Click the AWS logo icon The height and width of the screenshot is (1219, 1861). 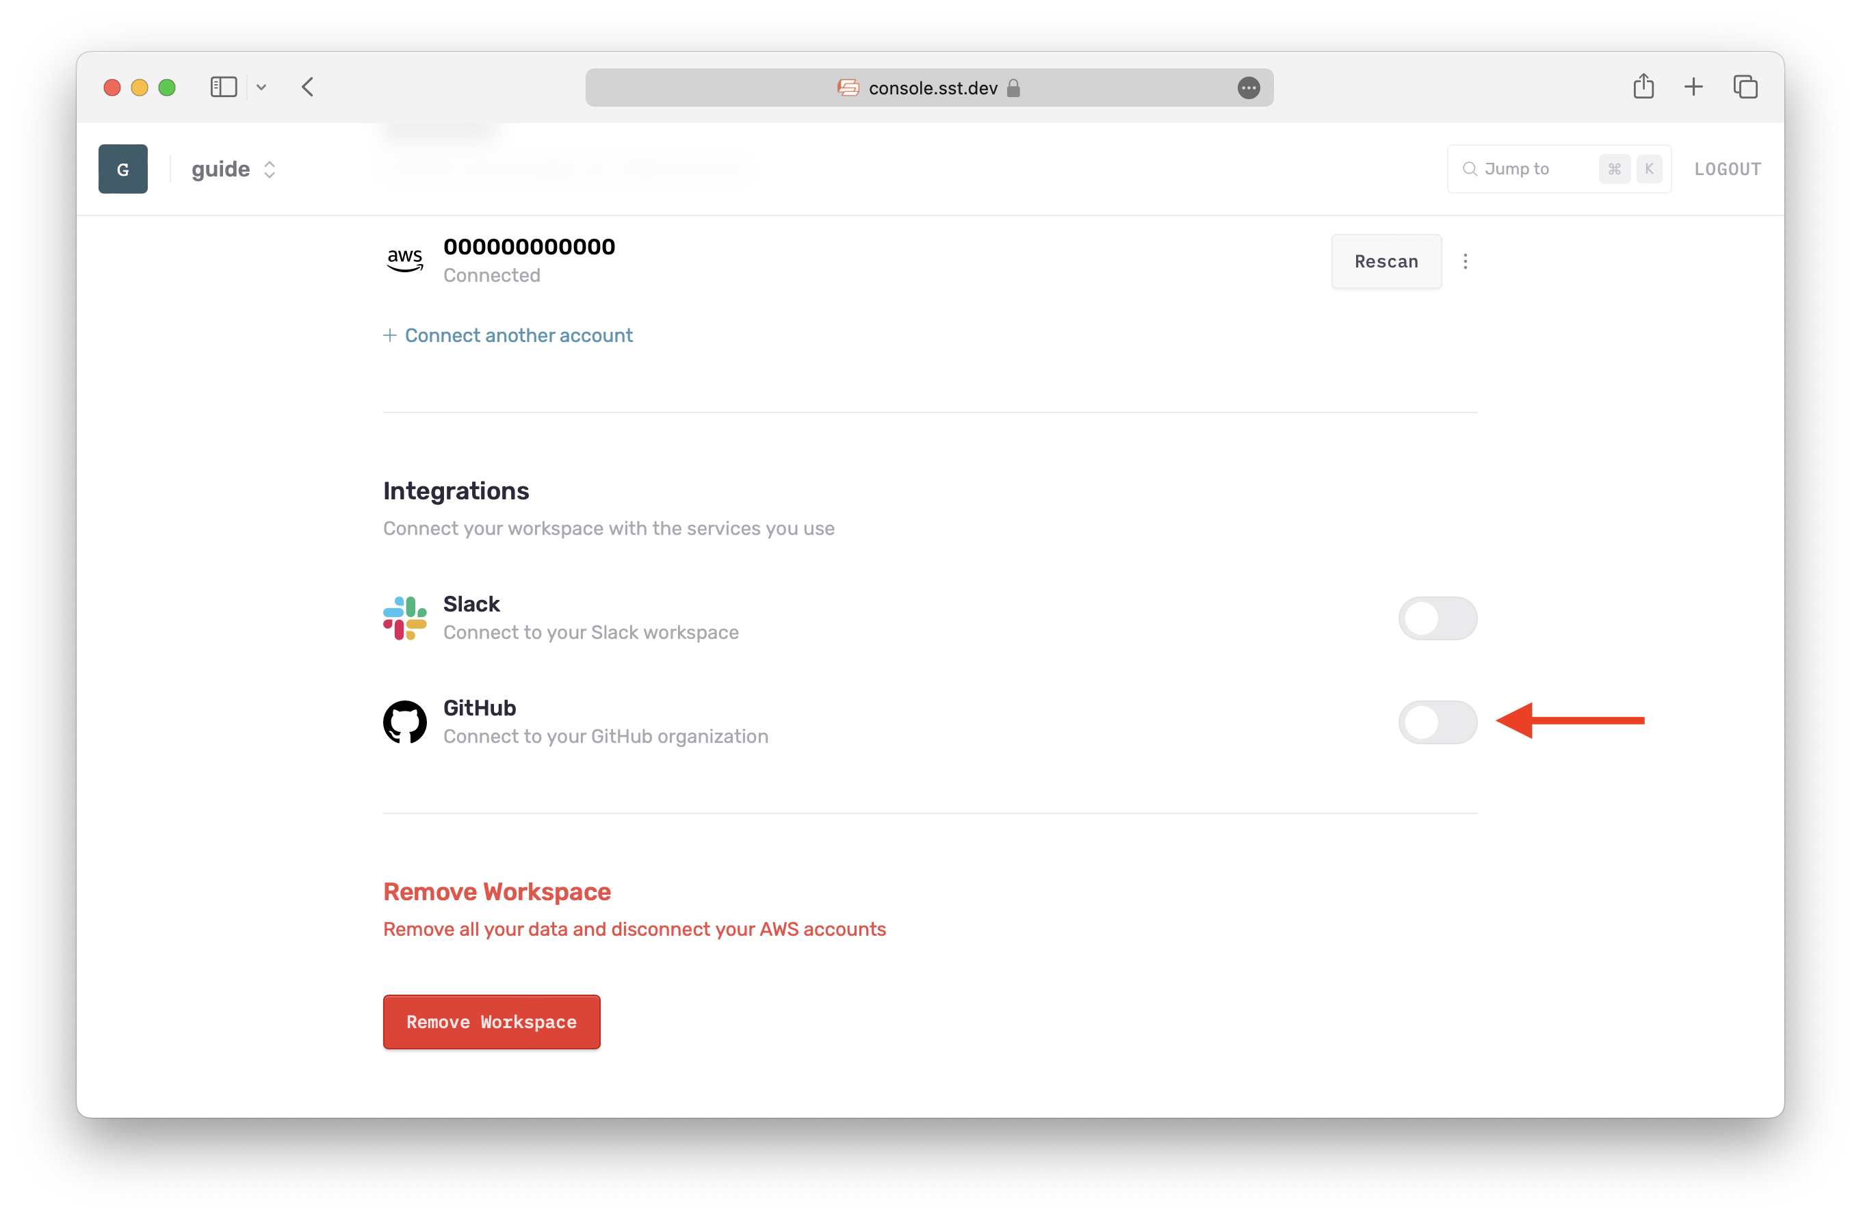[x=404, y=259]
